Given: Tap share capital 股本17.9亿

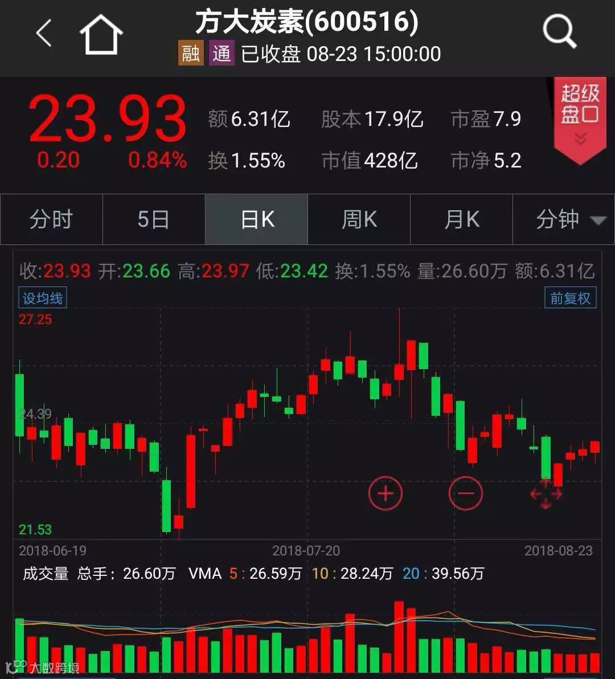Looking at the screenshot, I should 372,119.
